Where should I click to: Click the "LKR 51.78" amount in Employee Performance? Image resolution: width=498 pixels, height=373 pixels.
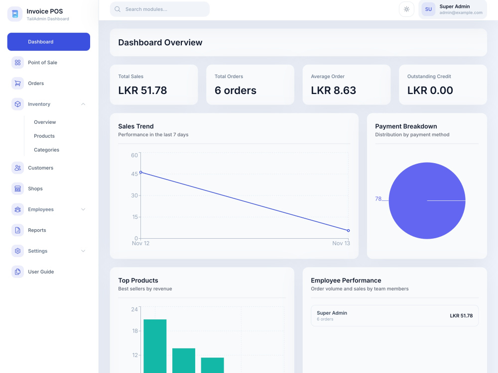pyautogui.click(x=461, y=316)
